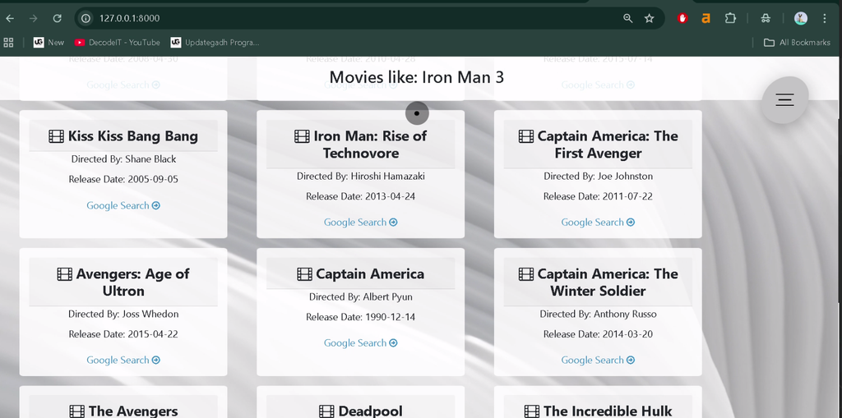Click the film icon beside Captain America: The Winter Soldier
Image resolution: width=842 pixels, height=418 pixels.
pos(525,274)
